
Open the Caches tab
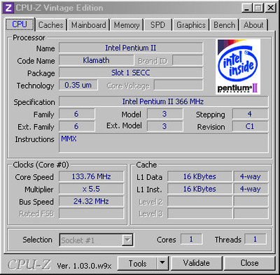(x=50, y=25)
